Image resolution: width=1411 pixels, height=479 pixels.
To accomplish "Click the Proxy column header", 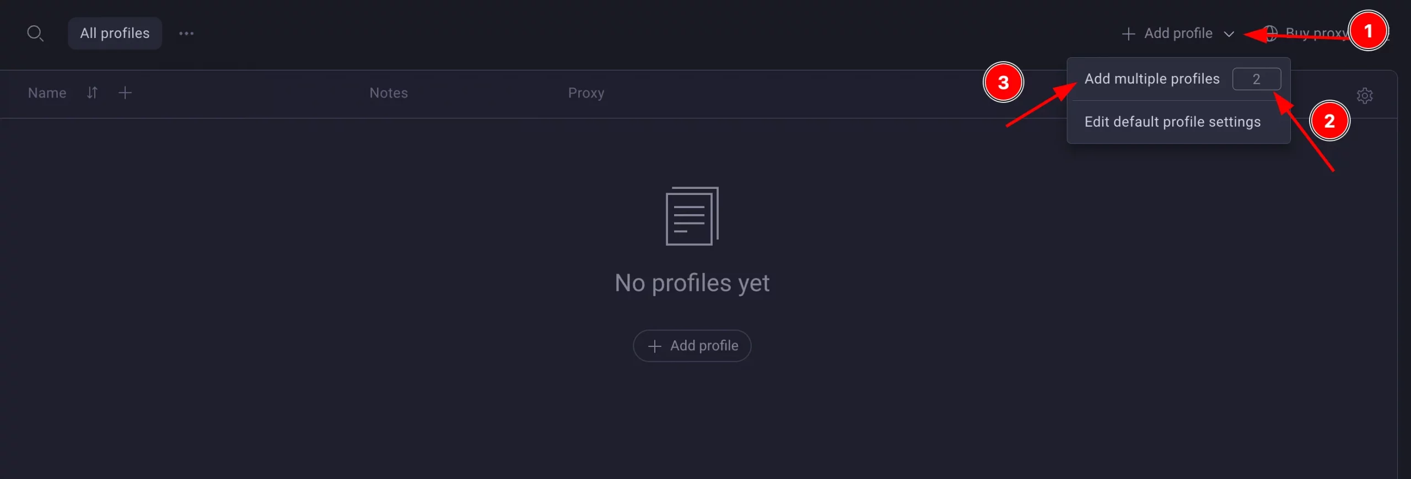I will [x=586, y=93].
